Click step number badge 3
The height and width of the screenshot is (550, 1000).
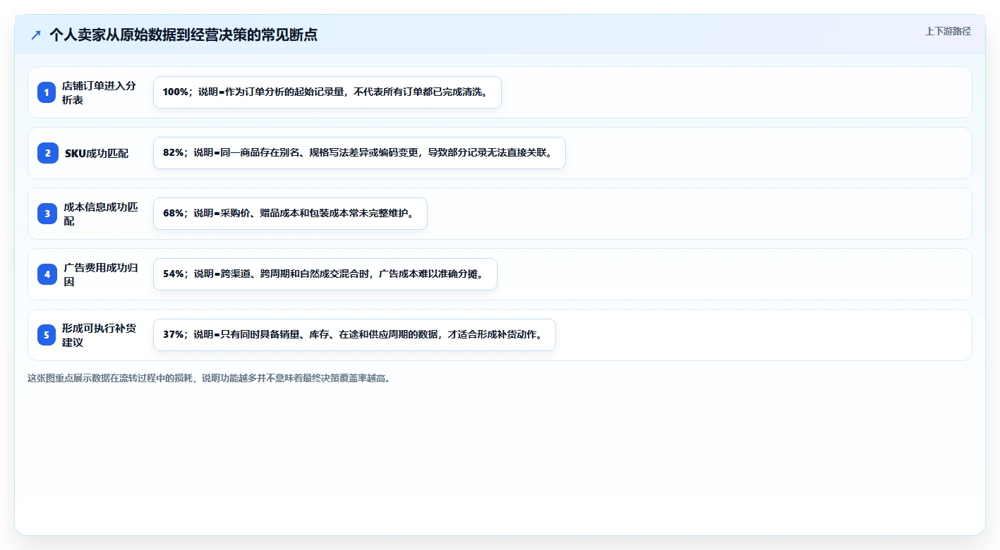point(47,214)
